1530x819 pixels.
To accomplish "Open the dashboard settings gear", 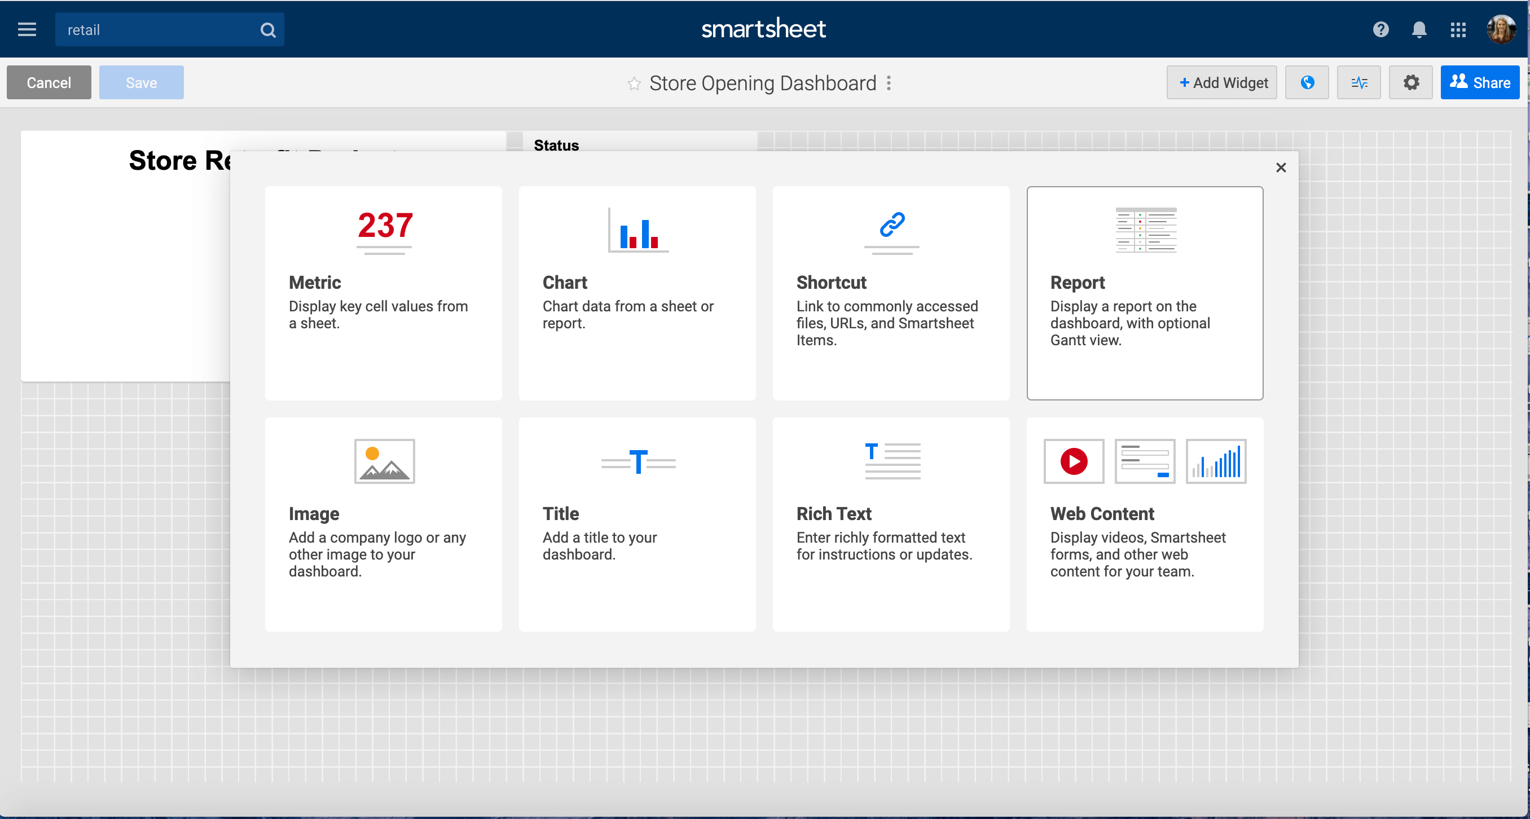I will (1411, 82).
